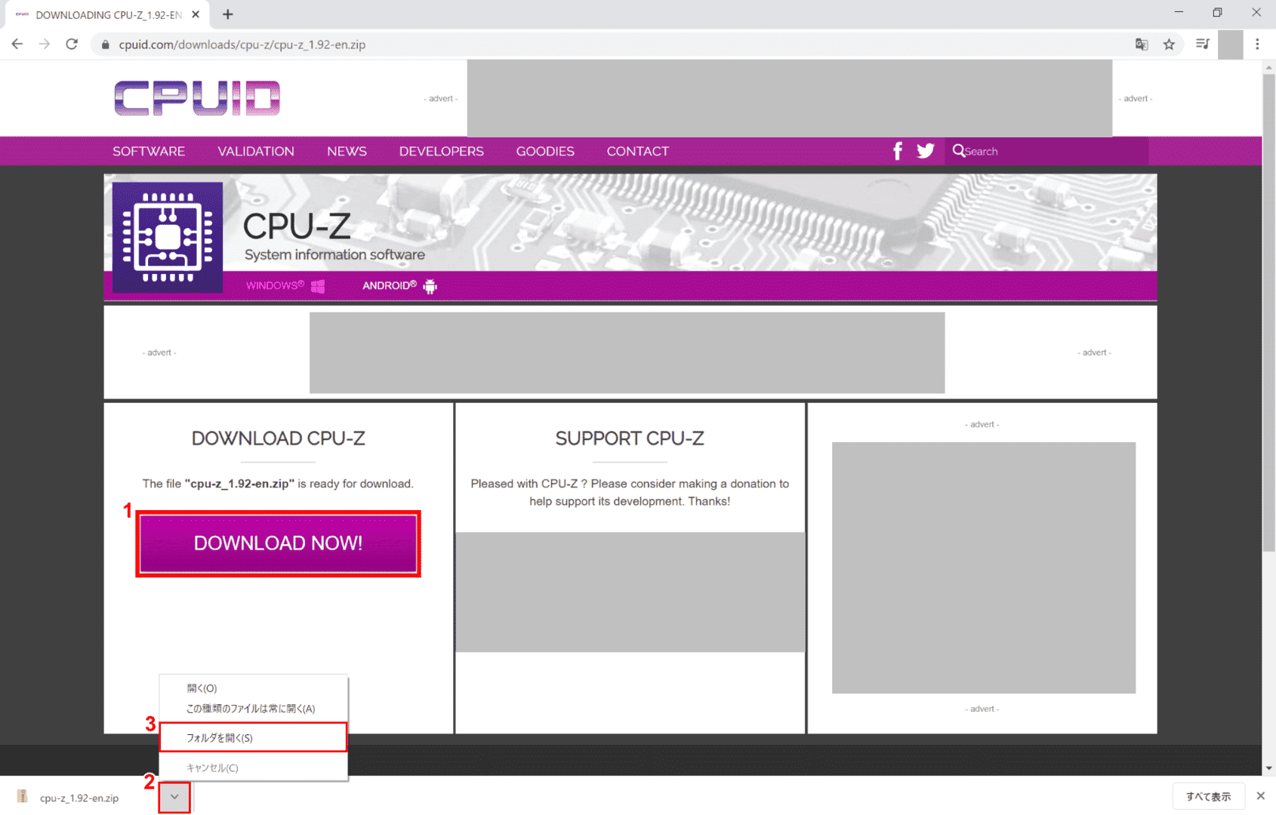Open the Chrome three-dot menu
The image size is (1276, 815).
pyautogui.click(x=1257, y=45)
